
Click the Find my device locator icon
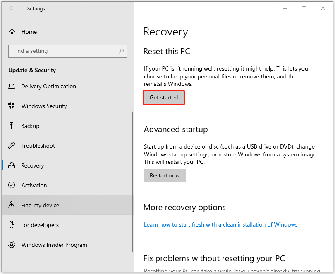click(12, 205)
